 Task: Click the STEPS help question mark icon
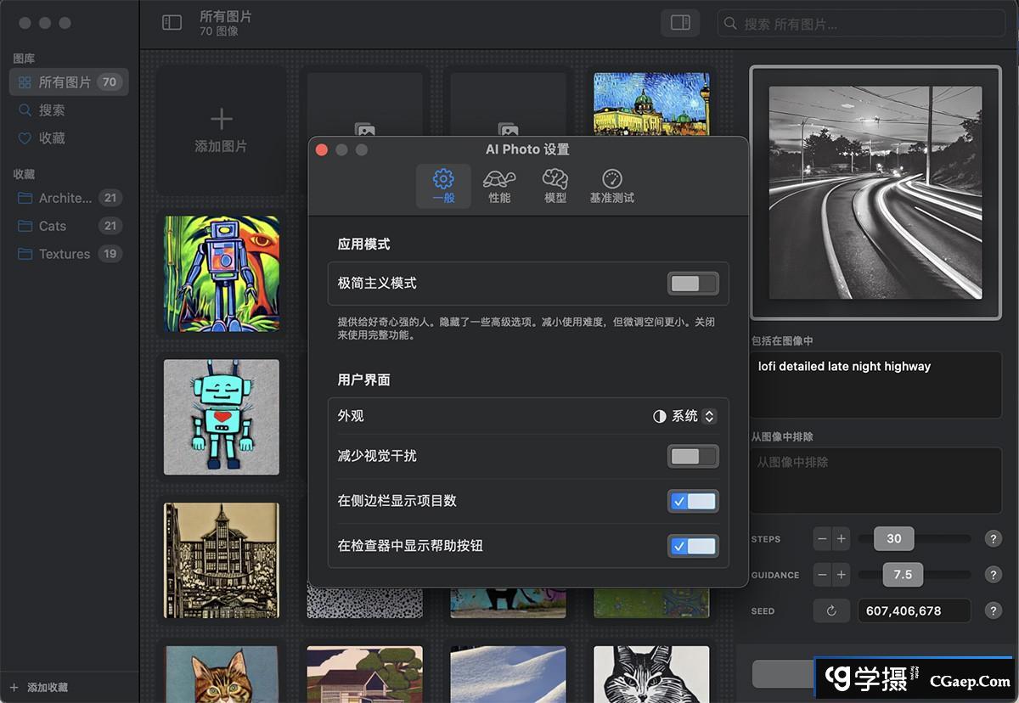click(993, 538)
